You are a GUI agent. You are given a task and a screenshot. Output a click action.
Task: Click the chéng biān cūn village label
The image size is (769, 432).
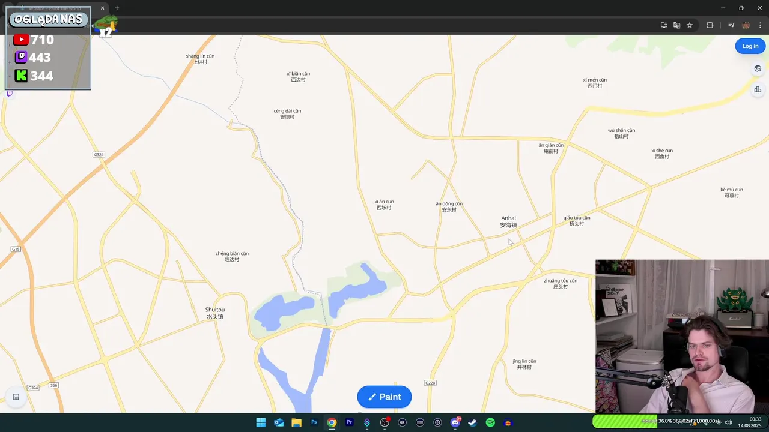tap(232, 256)
